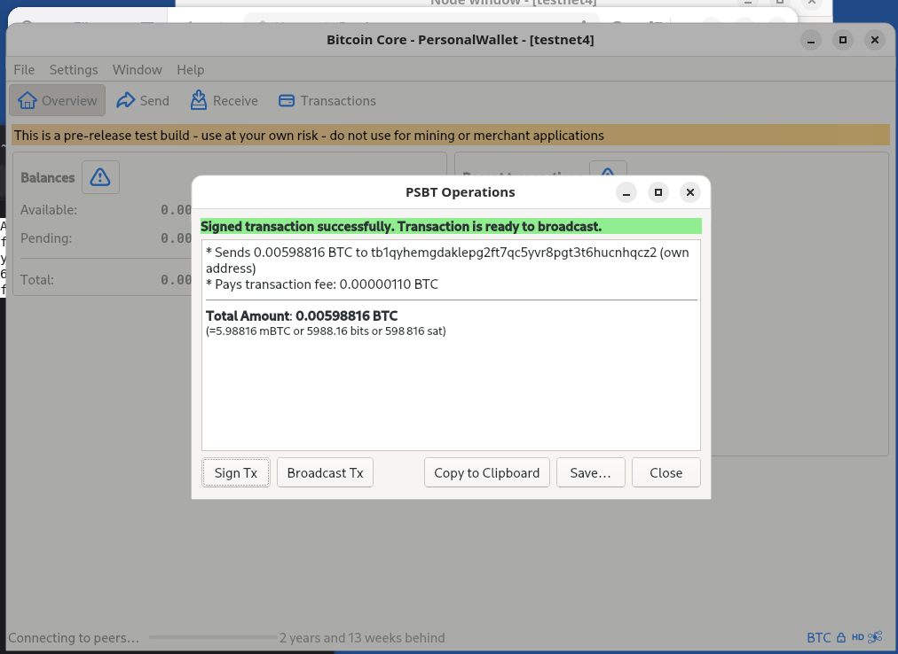
Task: Sign the transaction with Sign Tx
Action: [x=235, y=472]
